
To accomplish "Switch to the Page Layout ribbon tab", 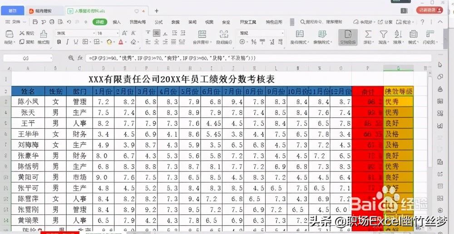I will pyautogui.click(x=138, y=22).
